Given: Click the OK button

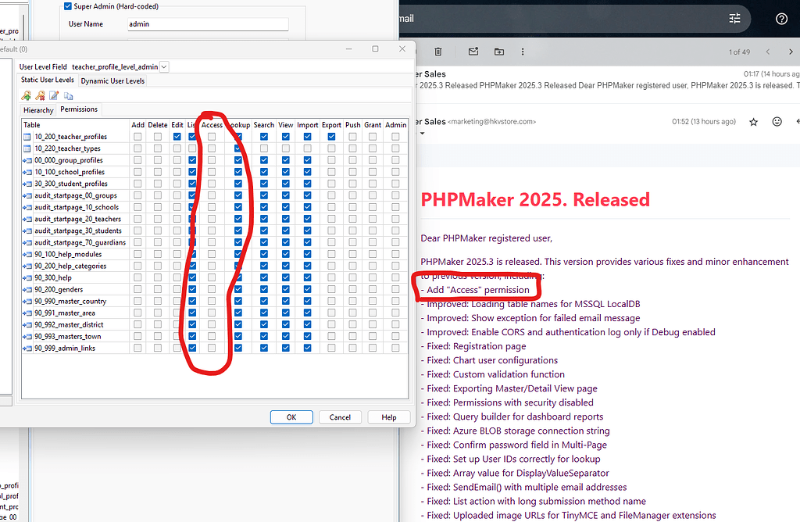Looking at the screenshot, I should (x=291, y=417).
